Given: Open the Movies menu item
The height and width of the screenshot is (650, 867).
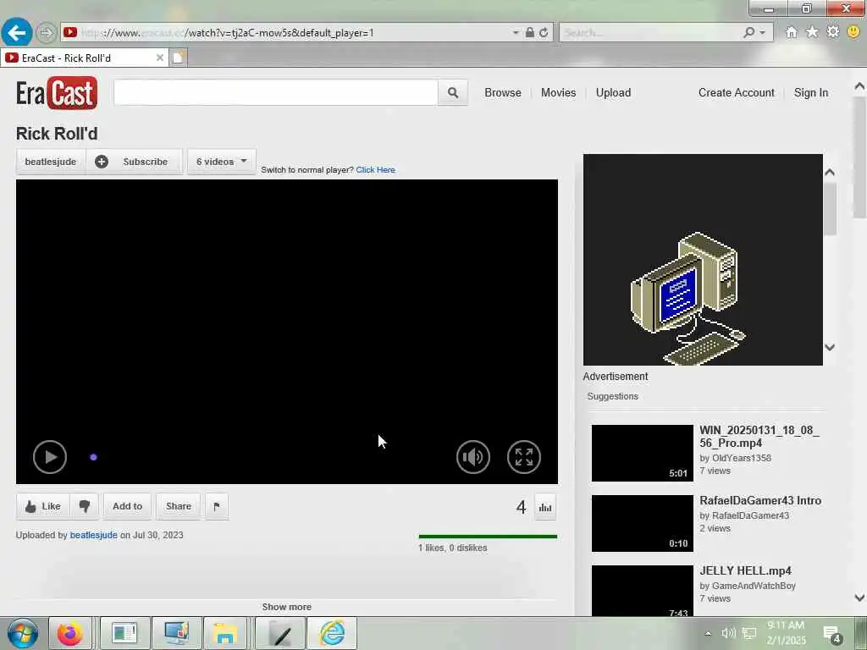Looking at the screenshot, I should (559, 93).
